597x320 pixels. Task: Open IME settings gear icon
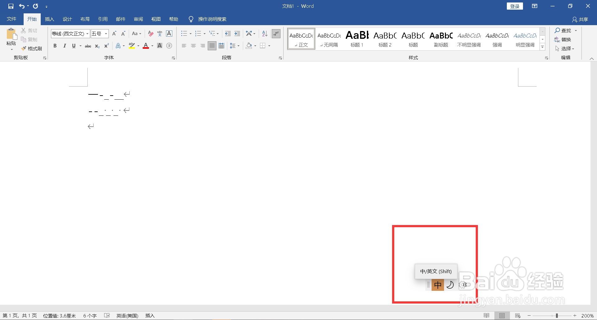click(x=463, y=285)
